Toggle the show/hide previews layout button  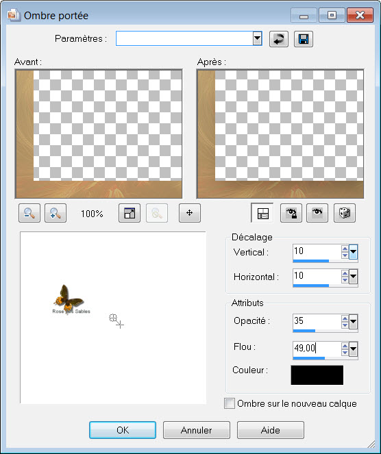pos(262,213)
